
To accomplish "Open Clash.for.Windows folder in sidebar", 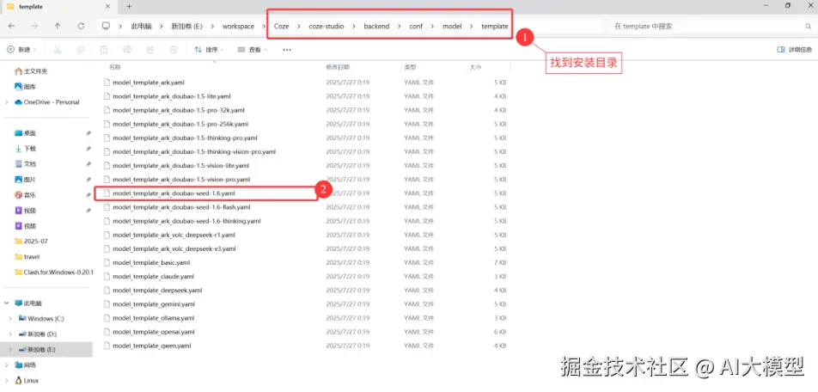I will point(54,272).
